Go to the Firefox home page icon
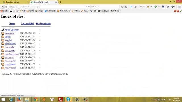182x102 pixels. point(136,7)
